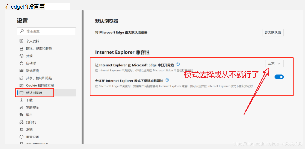This screenshot has width=305, height=149.
Task: Click the palette icon beside 外观
Action: pyautogui.click(x=21, y=56)
